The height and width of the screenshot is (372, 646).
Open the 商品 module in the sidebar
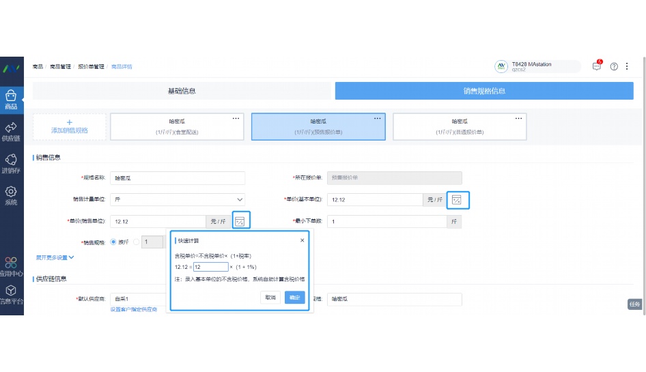(x=11, y=99)
